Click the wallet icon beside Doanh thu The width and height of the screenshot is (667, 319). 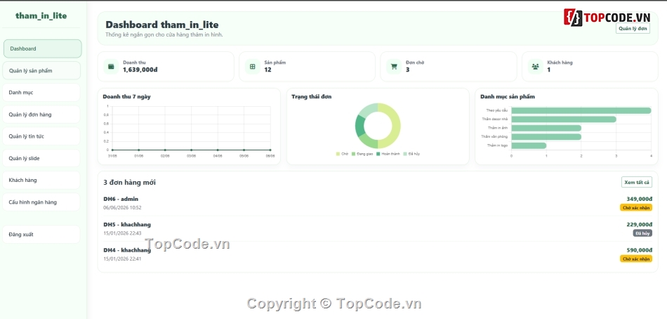tap(111, 67)
